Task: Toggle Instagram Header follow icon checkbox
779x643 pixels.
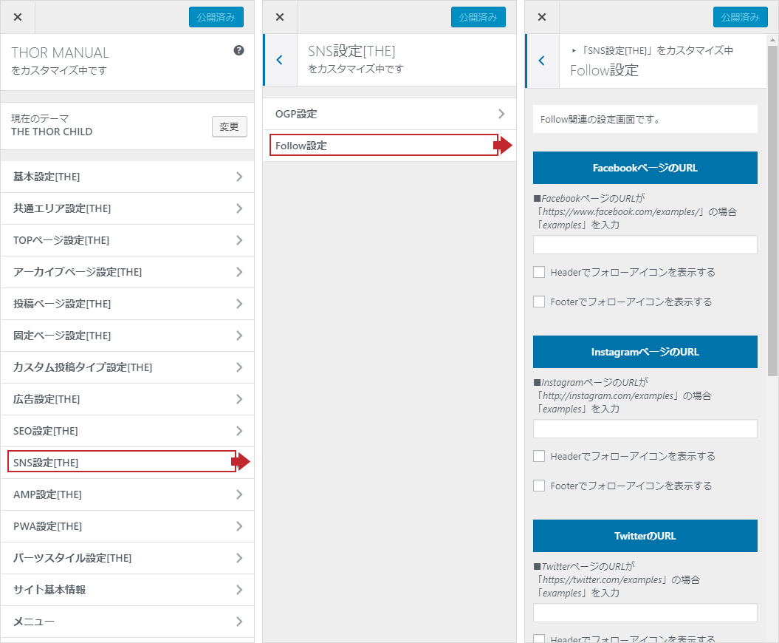Action: pyautogui.click(x=539, y=456)
